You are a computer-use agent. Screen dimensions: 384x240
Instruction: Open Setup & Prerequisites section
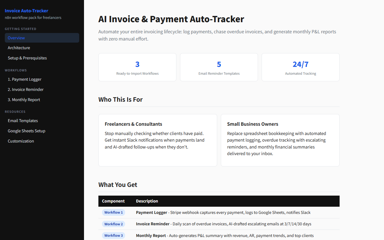point(27,58)
